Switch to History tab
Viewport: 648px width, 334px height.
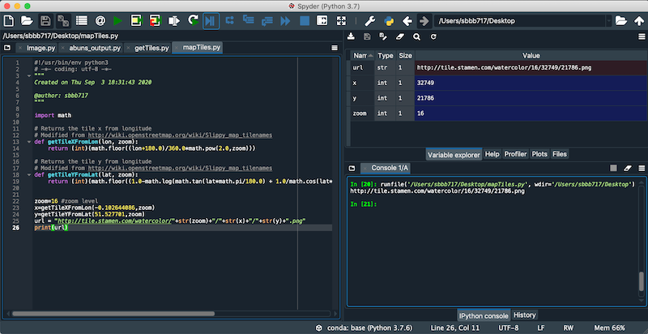click(x=524, y=315)
